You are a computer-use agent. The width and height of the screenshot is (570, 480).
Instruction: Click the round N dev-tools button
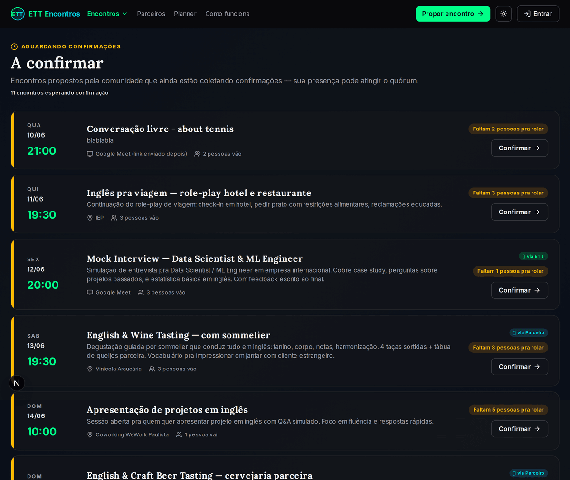tap(17, 383)
